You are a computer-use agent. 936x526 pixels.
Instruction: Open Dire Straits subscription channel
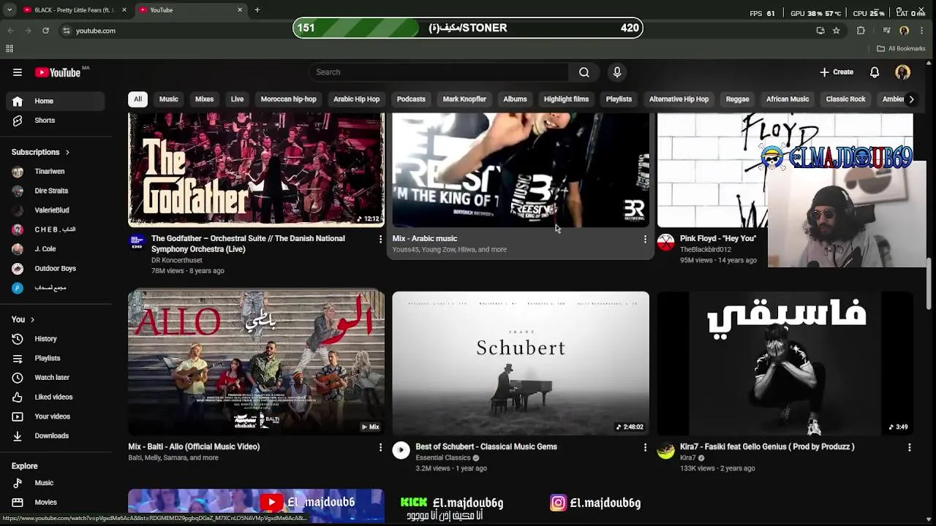[53, 191]
